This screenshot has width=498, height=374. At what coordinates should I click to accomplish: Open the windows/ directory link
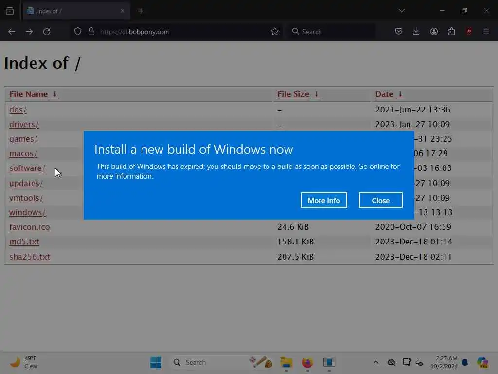pos(28,212)
